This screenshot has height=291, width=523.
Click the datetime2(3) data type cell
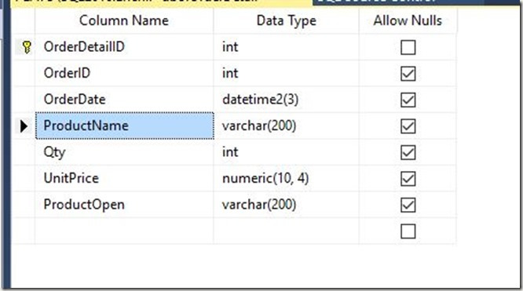[286, 100]
